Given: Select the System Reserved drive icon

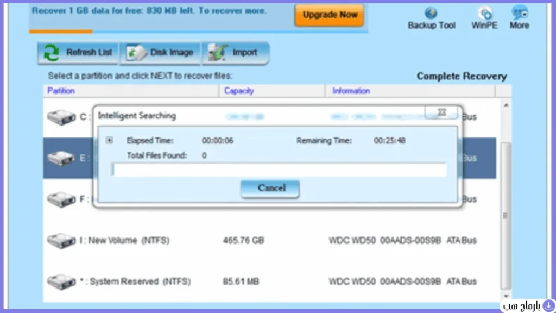Looking at the screenshot, I should pos(61,282).
